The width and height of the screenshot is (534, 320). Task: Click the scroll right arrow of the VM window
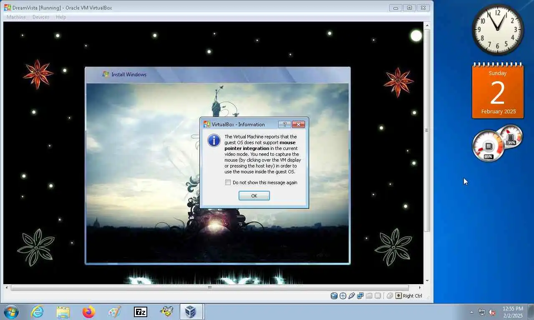(x=420, y=287)
